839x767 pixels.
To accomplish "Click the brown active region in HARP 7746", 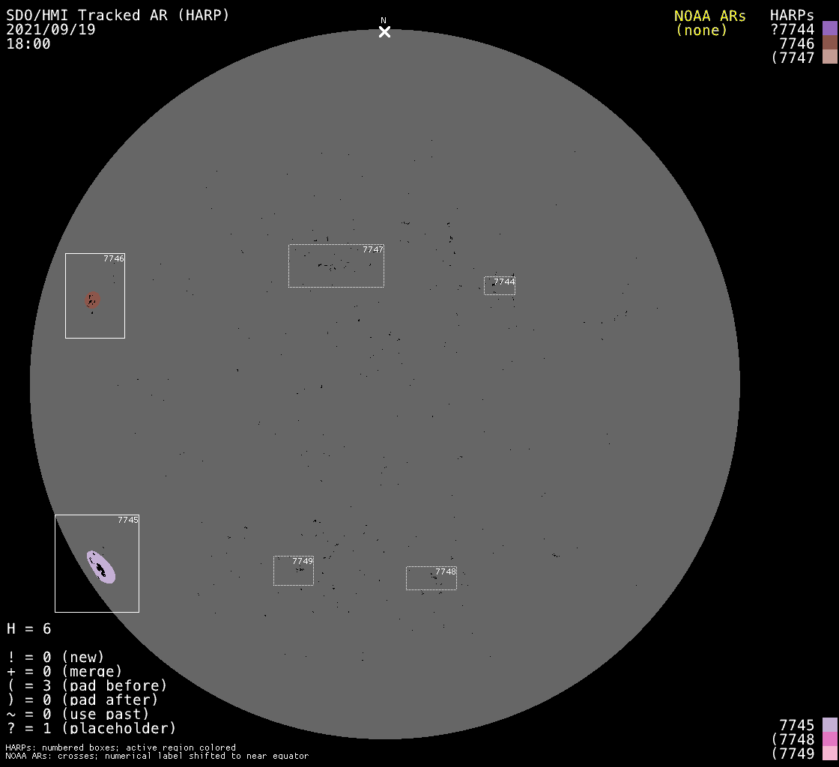I will point(92,300).
